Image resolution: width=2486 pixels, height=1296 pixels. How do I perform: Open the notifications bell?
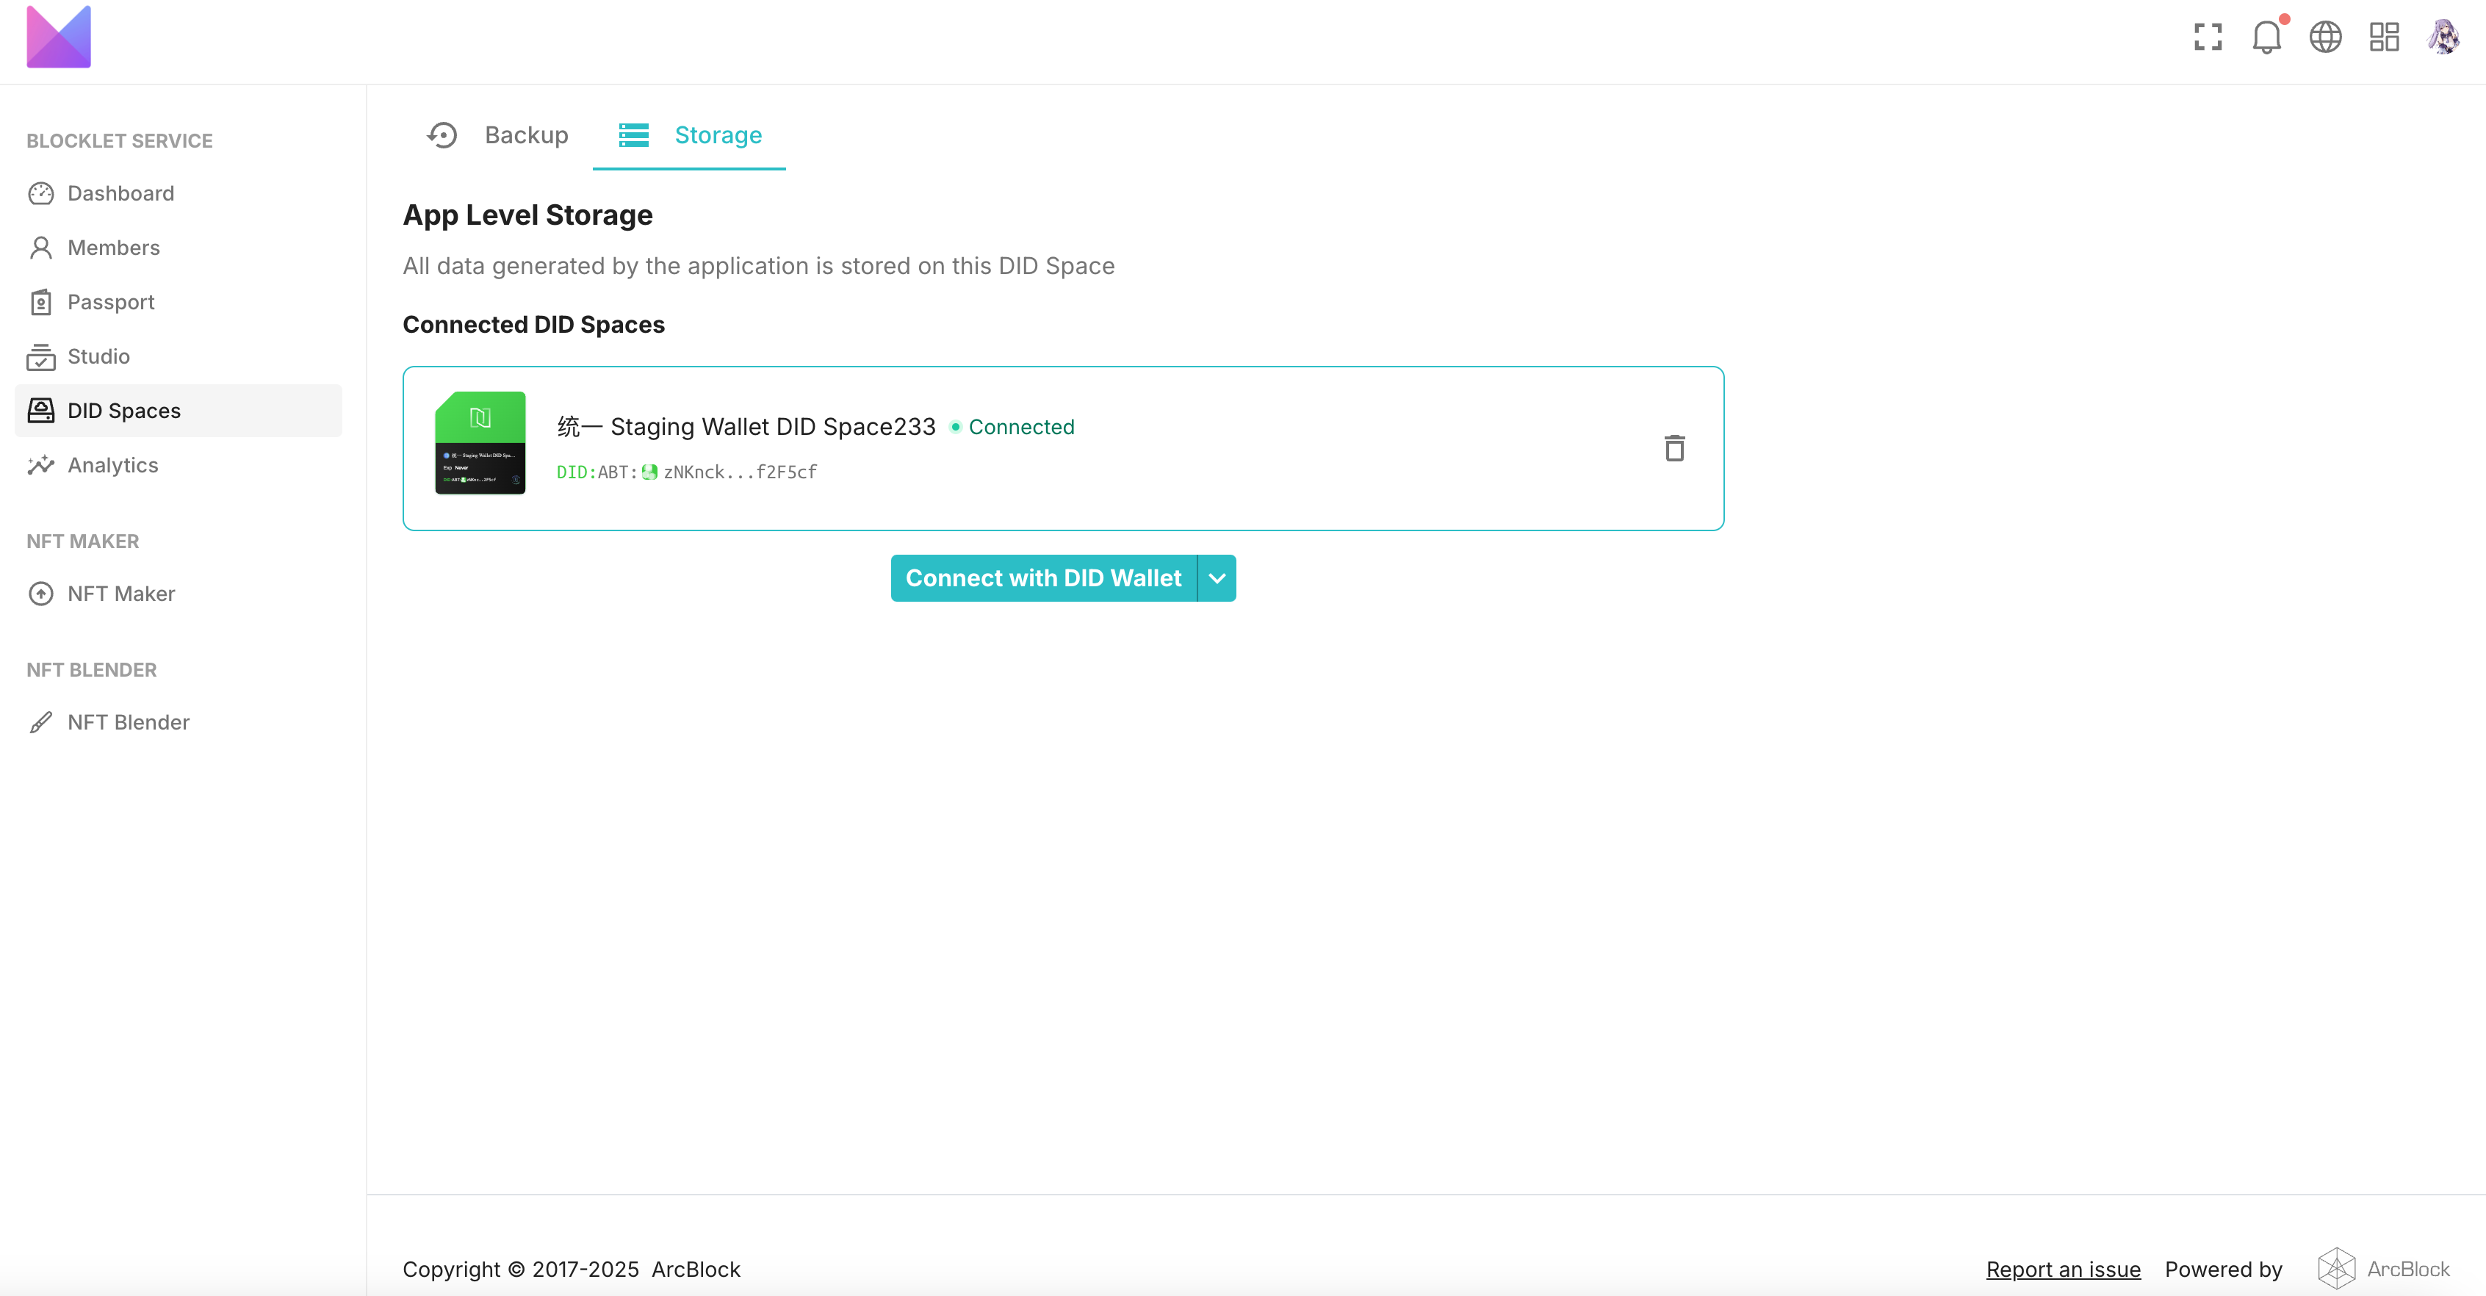click(x=2266, y=37)
